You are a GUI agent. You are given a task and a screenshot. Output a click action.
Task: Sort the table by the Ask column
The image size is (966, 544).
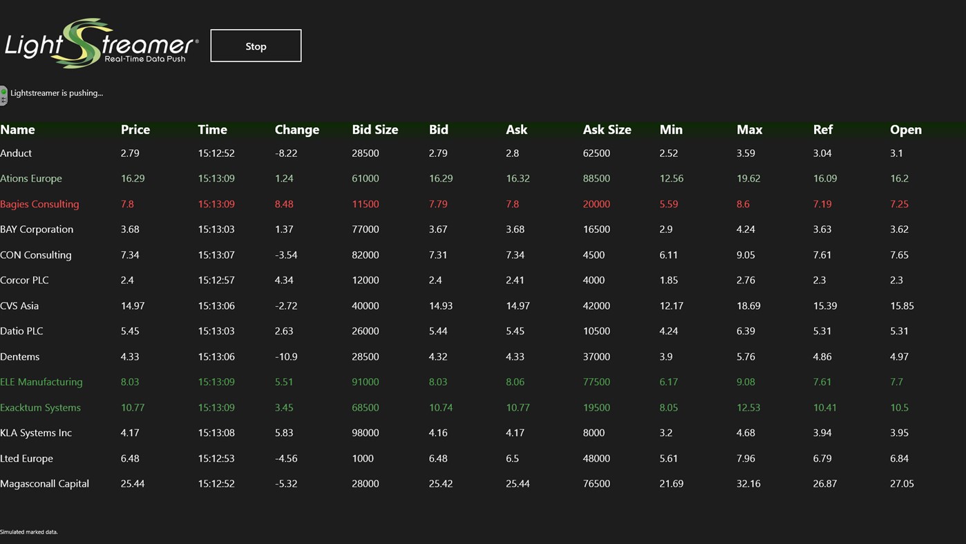click(x=517, y=129)
